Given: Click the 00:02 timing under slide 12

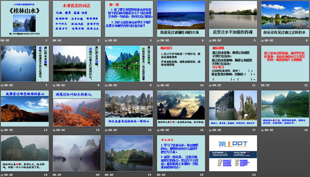Looking at the screenshot, I should tap(265, 85).
